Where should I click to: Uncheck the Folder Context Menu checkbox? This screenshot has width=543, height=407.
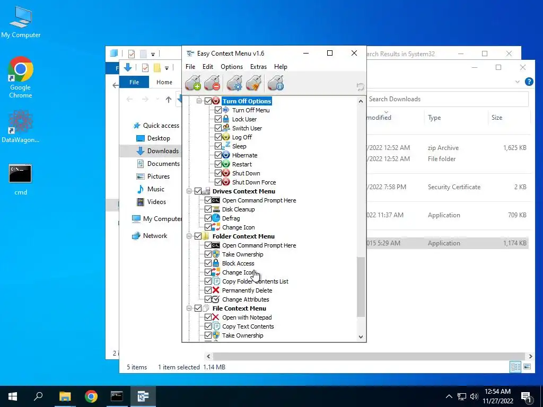[x=198, y=236]
